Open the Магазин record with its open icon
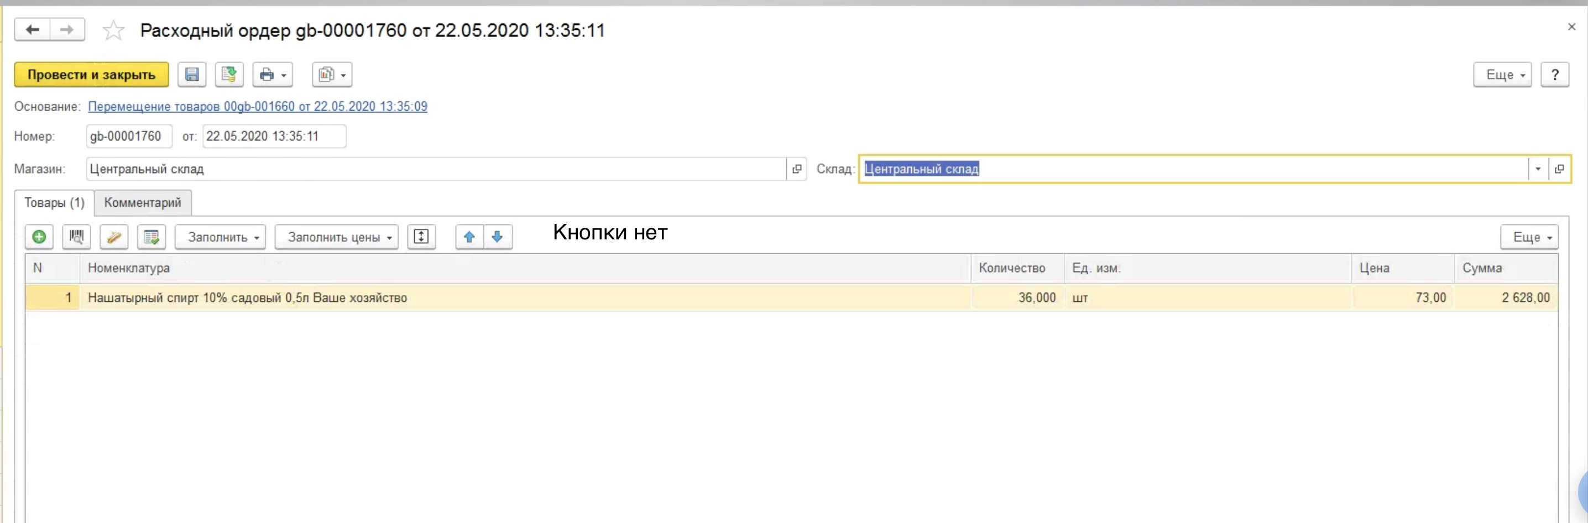 tap(796, 169)
